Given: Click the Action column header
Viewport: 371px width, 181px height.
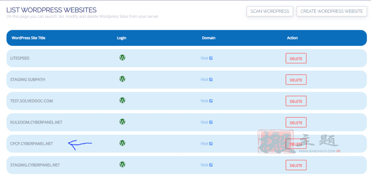Looking at the screenshot, I should (292, 38).
